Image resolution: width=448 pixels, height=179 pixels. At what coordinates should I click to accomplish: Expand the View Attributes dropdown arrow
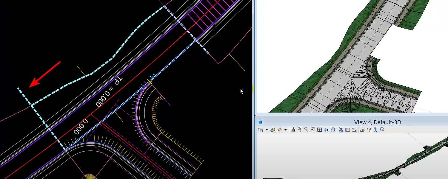[267, 130]
